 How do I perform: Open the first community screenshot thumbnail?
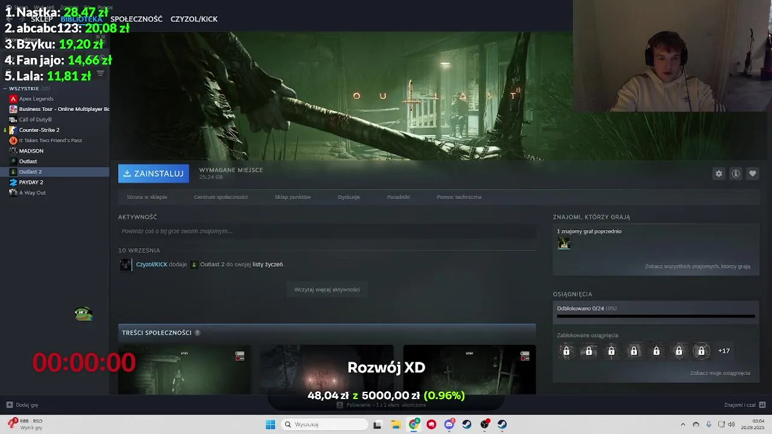[x=185, y=370]
